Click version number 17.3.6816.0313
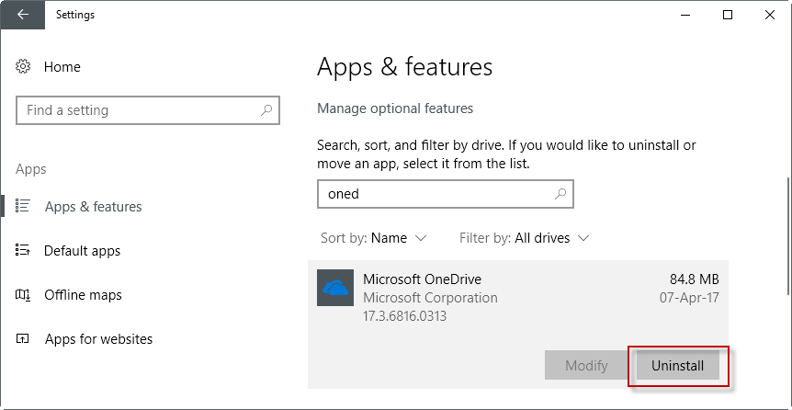This screenshot has width=792, height=410. (404, 316)
